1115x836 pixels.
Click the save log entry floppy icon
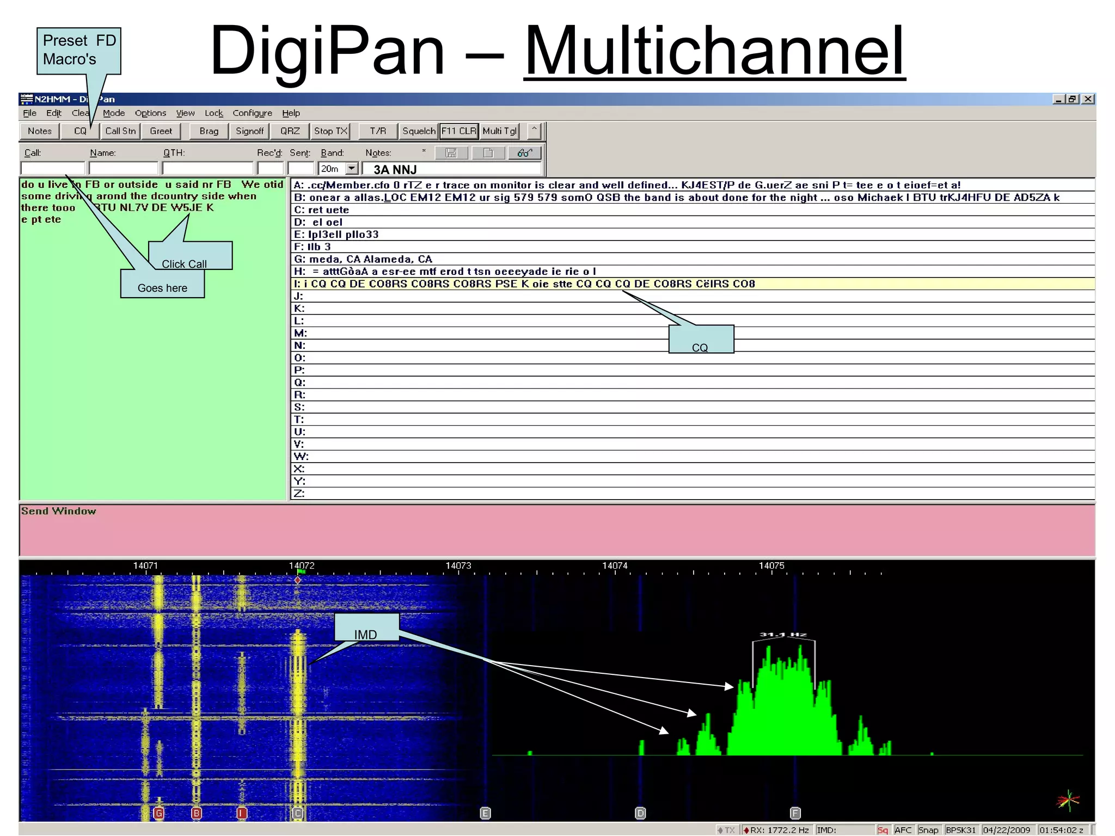451,153
